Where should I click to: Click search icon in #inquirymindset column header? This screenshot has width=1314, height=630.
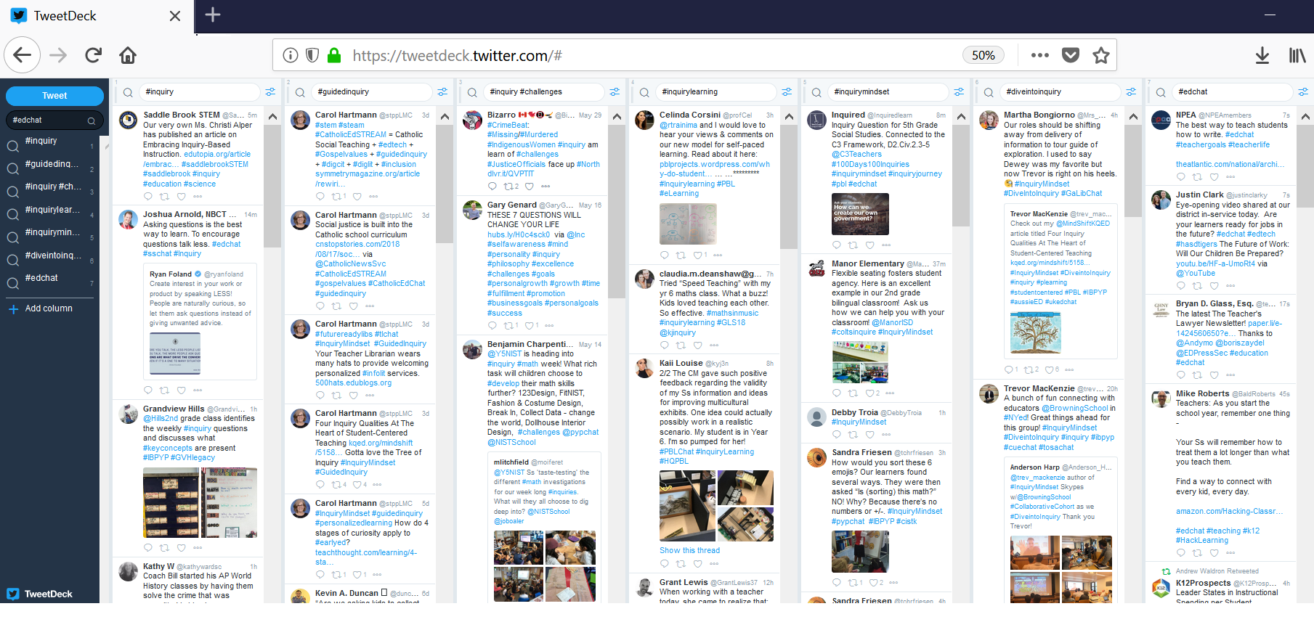(816, 93)
